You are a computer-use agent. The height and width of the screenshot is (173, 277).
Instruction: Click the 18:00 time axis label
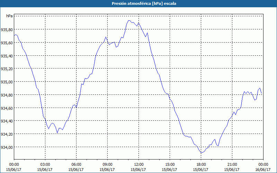point(201,165)
